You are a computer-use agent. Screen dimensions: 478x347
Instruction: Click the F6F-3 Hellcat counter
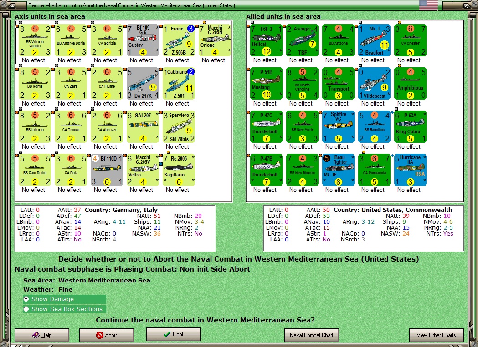point(266,40)
